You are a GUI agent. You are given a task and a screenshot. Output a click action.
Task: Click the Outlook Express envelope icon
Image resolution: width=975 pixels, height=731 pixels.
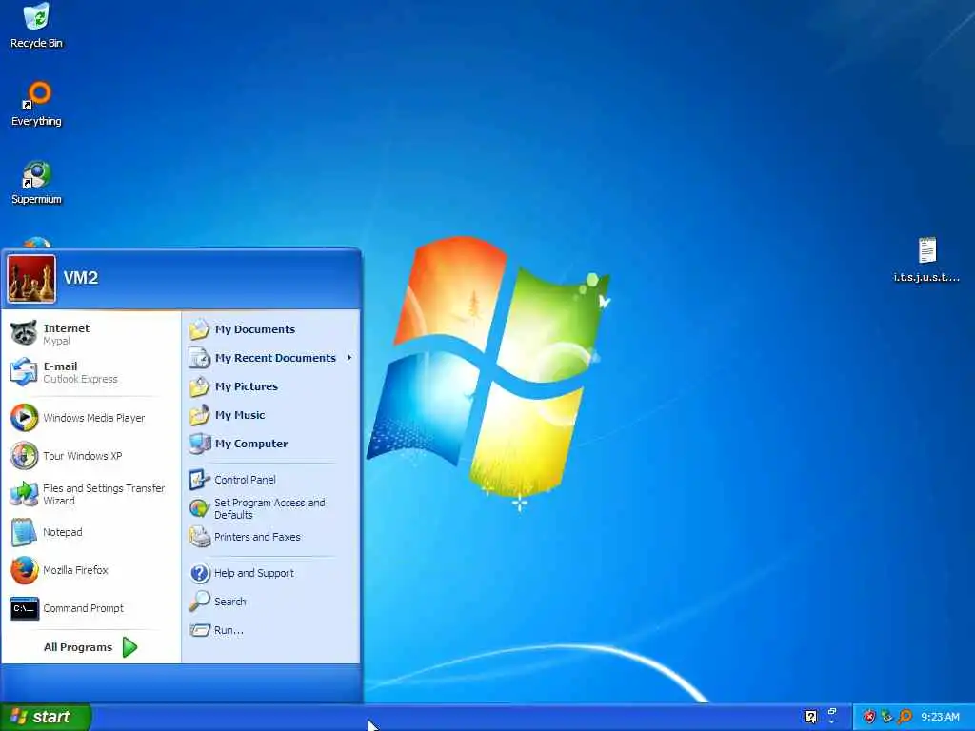point(24,372)
